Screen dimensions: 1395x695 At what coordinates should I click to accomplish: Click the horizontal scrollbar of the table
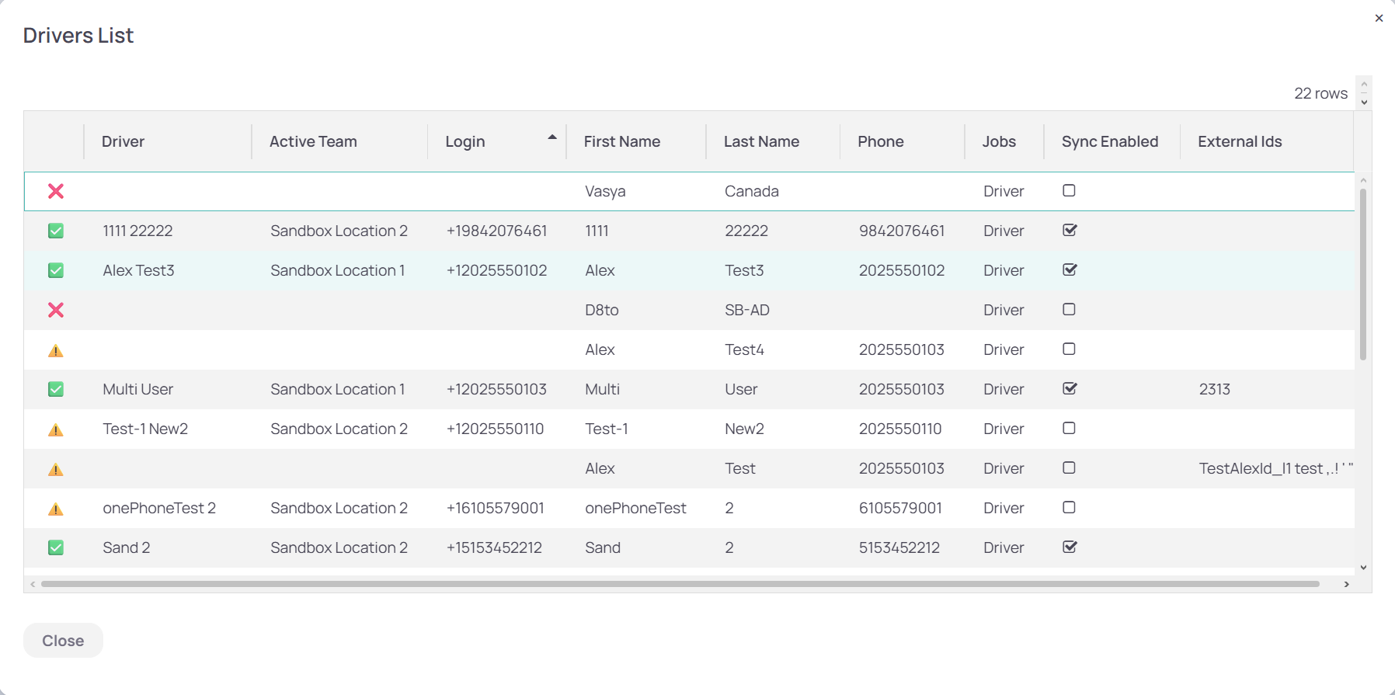tap(680, 584)
